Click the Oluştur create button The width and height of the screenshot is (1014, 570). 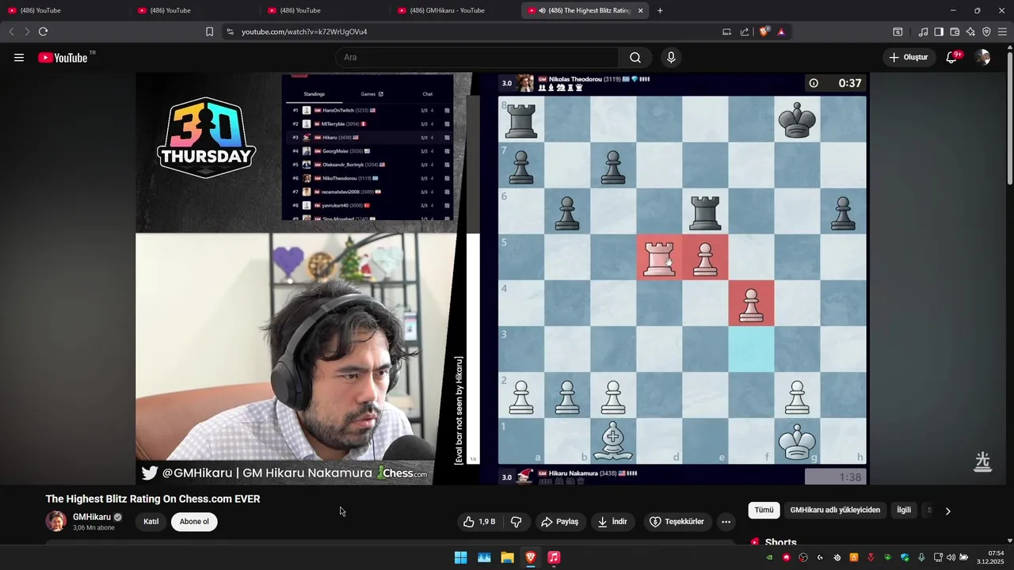(908, 57)
